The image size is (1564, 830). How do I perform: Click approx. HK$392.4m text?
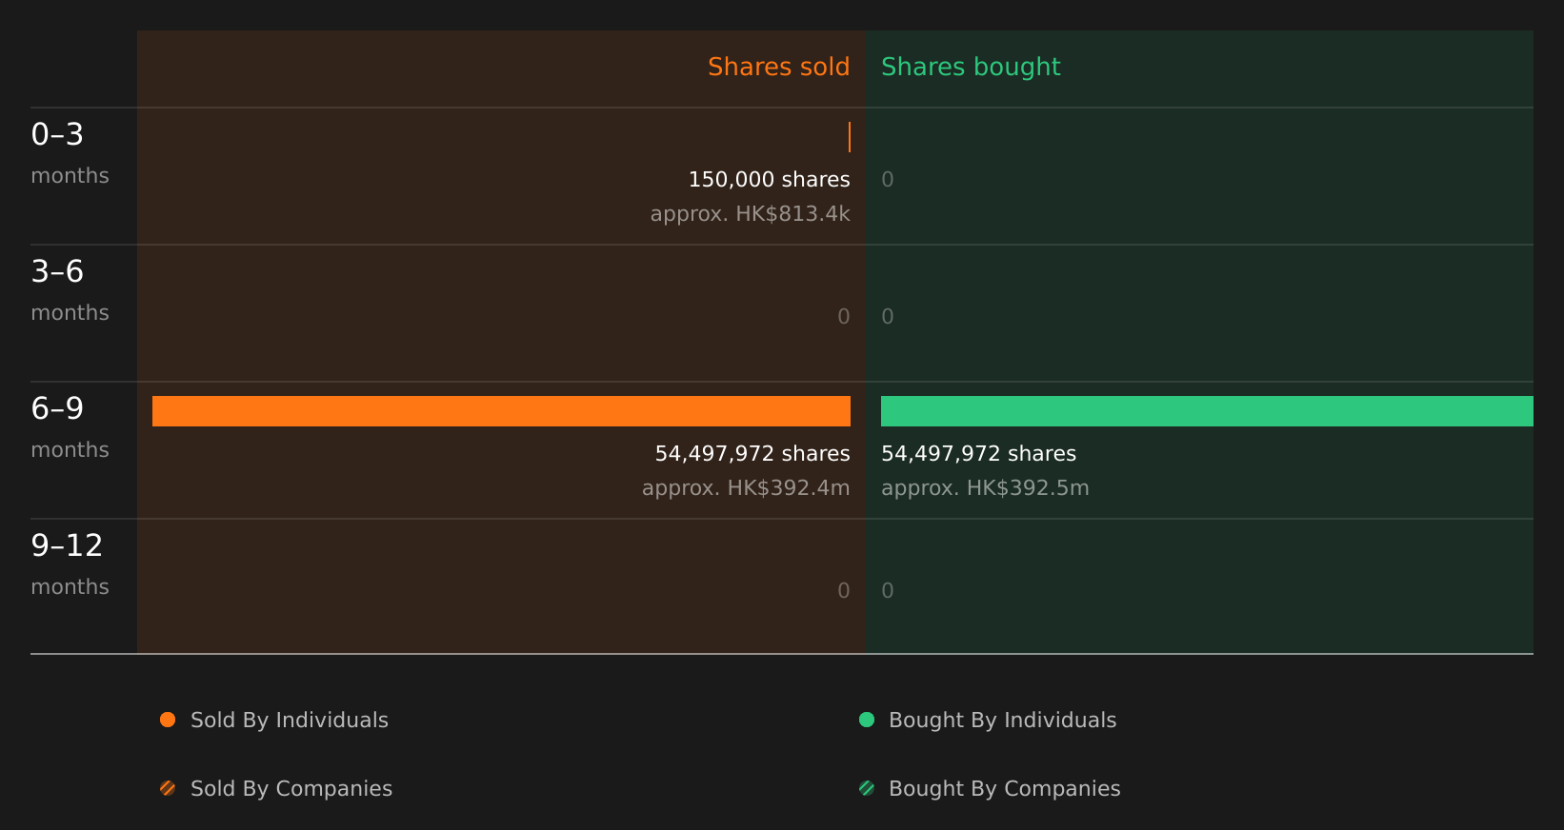point(746,487)
